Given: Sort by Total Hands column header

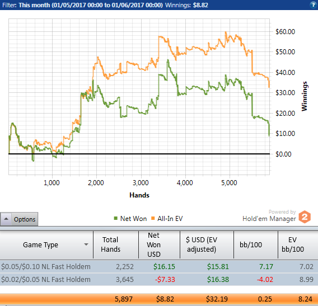Looking at the screenshot, I should 110,244.
